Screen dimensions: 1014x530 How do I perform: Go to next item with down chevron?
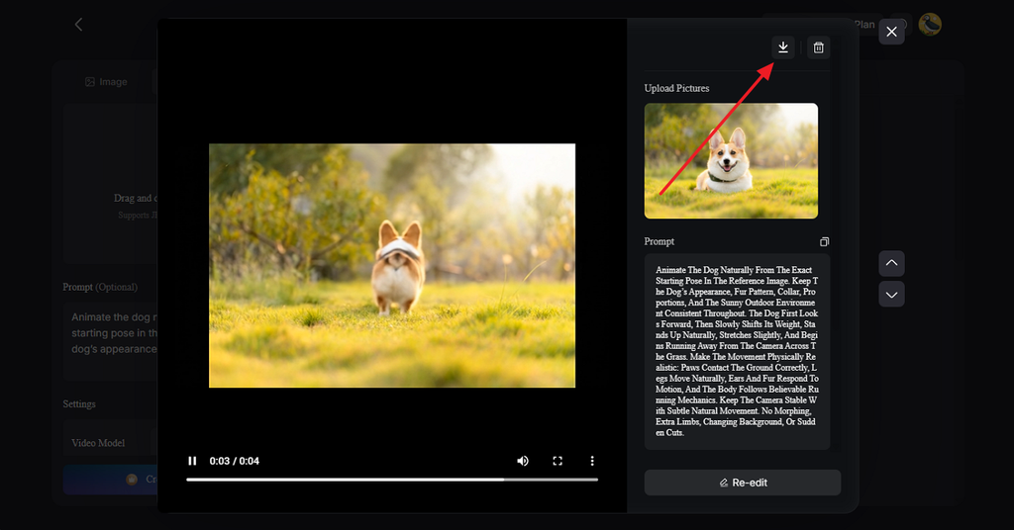coord(891,295)
